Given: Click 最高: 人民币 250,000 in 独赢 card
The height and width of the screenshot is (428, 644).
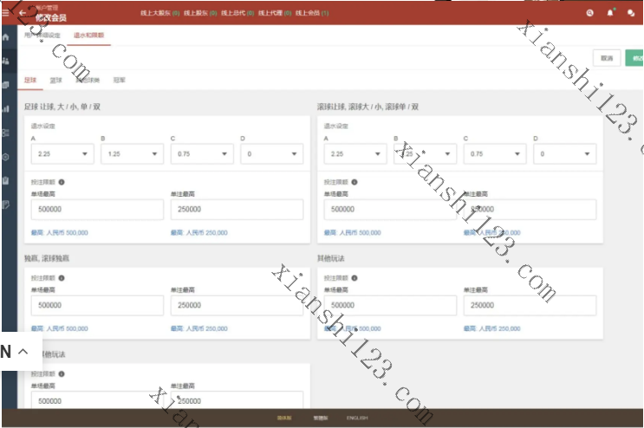Looking at the screenshot, I should [x=199, y=328].
